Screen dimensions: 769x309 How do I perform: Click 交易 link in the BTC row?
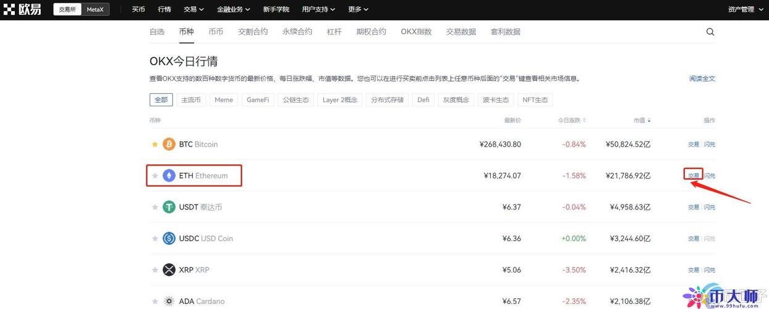[x=694, y=144]
